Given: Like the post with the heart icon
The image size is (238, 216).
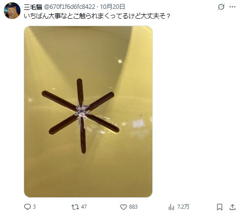Looking at the screenshot, I should click(x=124, y=207).
